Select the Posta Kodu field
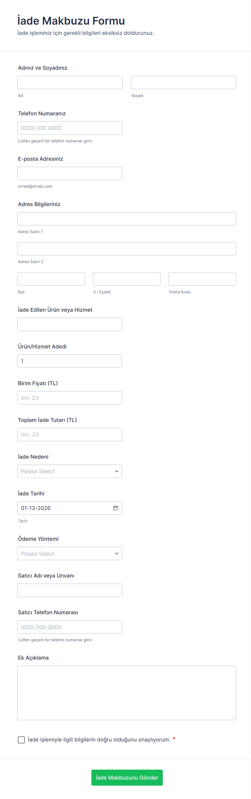The width and height of the screenshot is (251, 799). (x=202, y=279)
